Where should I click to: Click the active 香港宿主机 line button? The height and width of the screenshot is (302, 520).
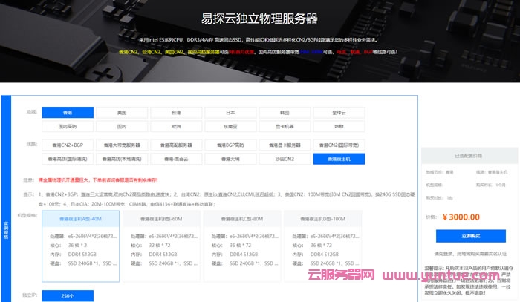coord(339,159)
